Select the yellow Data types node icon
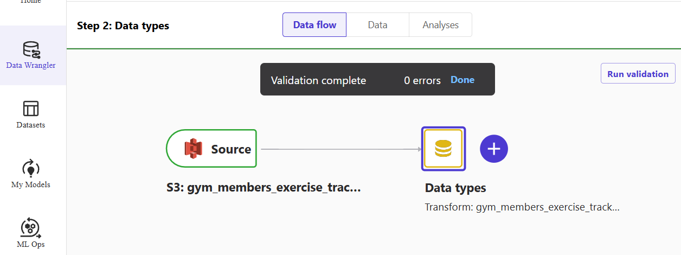Viewport: 681px width, 255px height. 444,148
